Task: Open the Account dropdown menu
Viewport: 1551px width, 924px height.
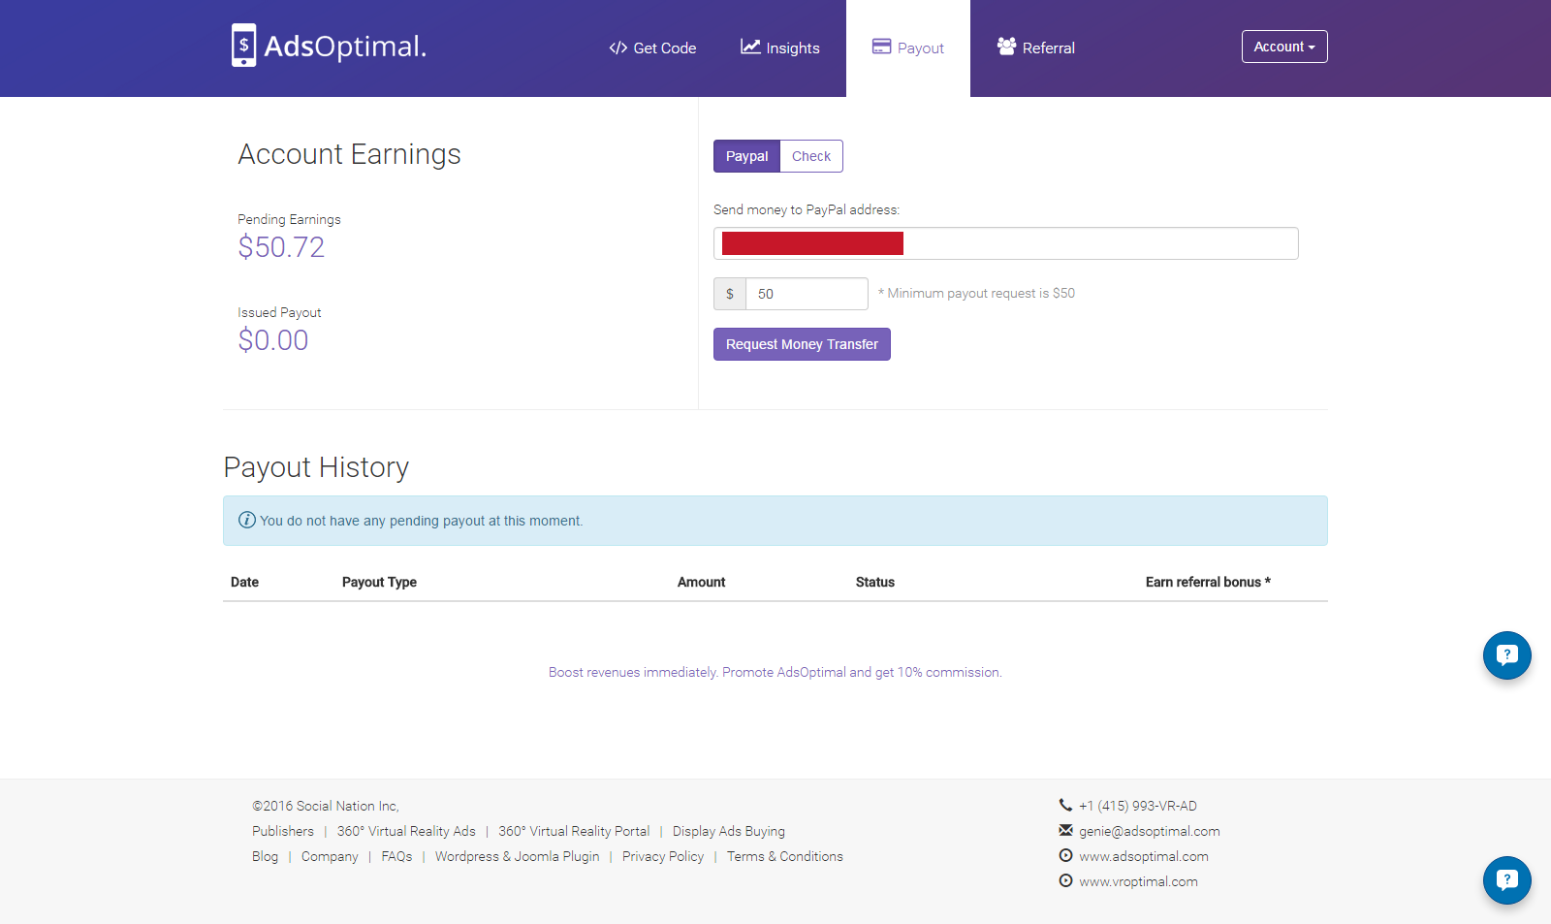Action: 1284,47
